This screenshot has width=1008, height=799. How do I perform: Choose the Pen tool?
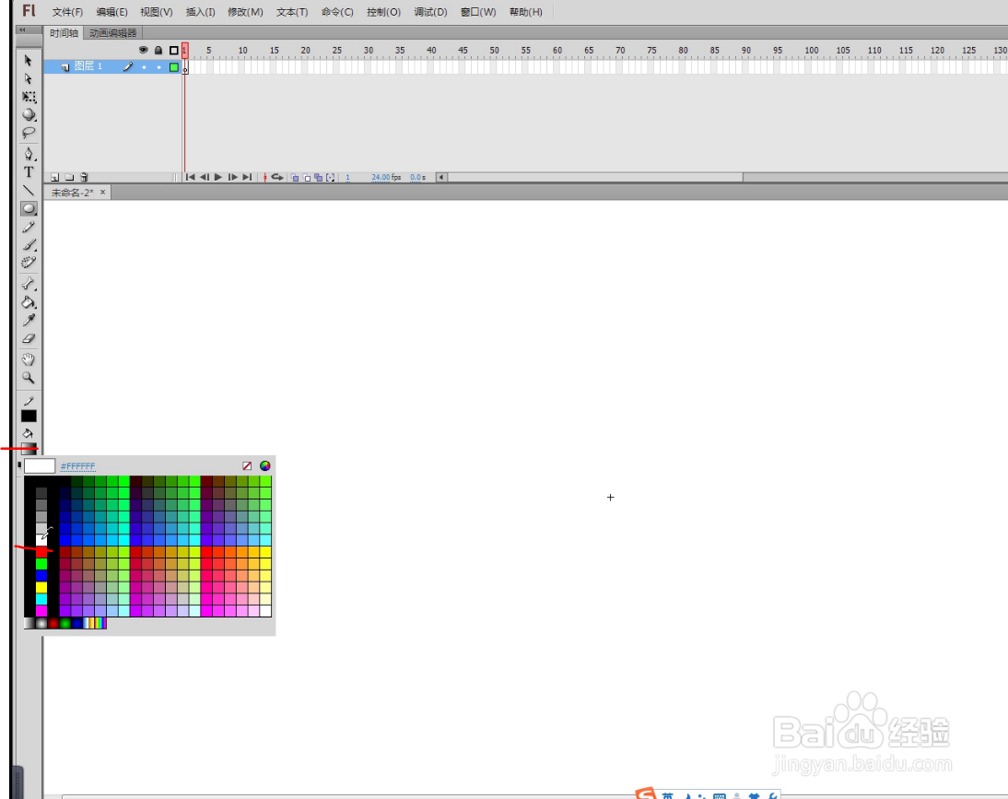point(29,152)
